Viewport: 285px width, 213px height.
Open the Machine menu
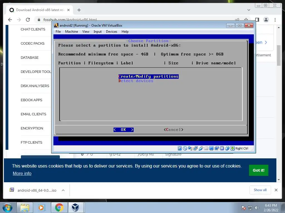click(72, 32)
